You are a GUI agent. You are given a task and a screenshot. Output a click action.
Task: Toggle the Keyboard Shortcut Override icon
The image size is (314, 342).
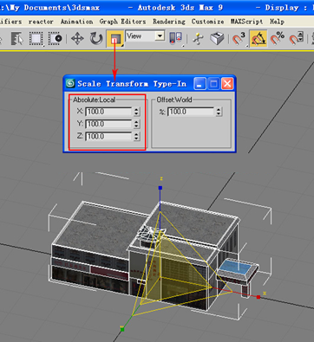217,38
